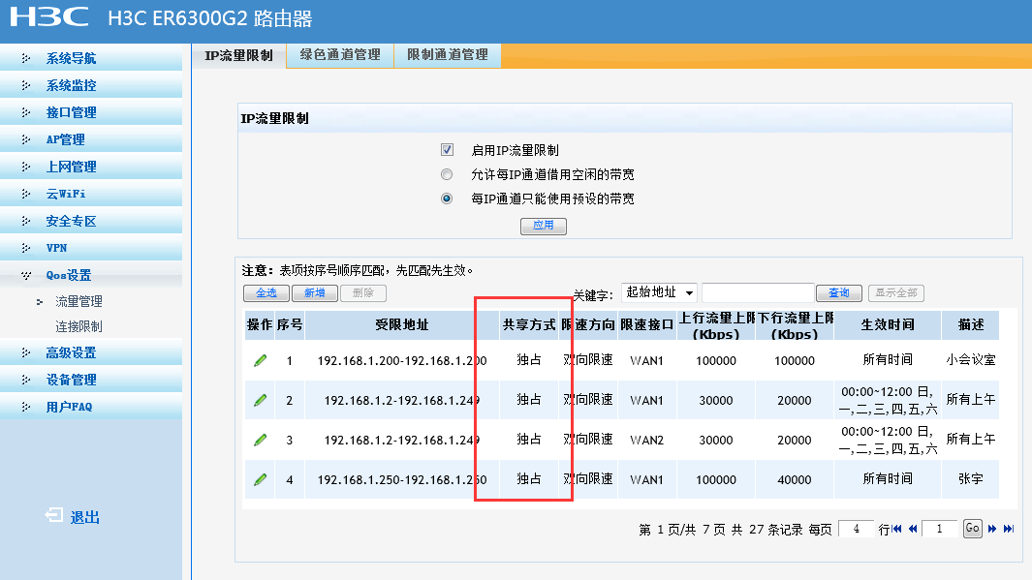The width and height of the screenshot is (1032, 580).
Task: Click the 新增 add button
Action: point(315,292)
